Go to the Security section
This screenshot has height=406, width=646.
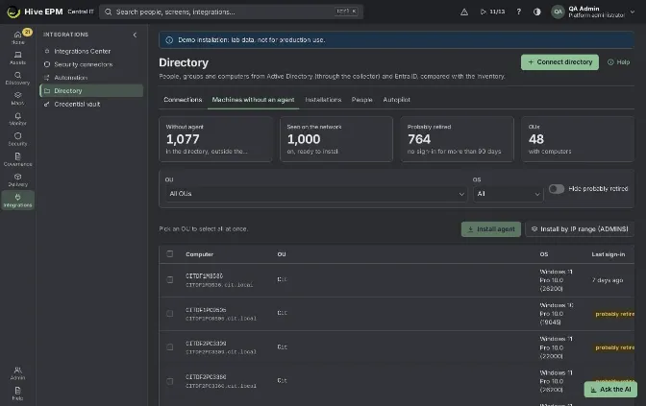tap(17, 139)
